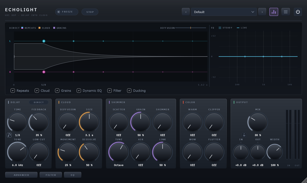Click the low EQ band node
The width and height of the screenshot is (307, 183).
click(245, 56)
